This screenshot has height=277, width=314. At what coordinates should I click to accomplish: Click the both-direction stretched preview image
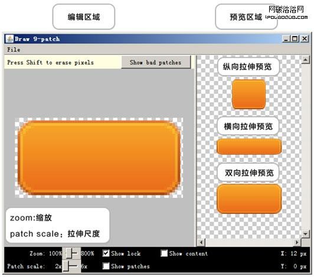pos(249,198)
